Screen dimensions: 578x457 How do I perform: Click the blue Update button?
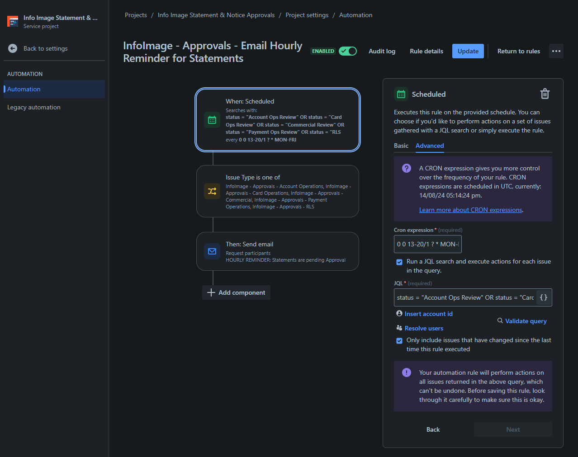(x=468, y=51)
